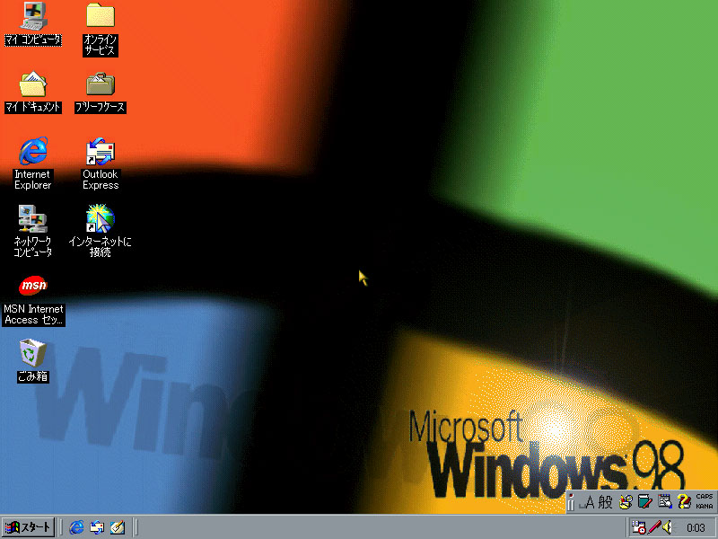Open the IME properties icon

coord(665,502)
